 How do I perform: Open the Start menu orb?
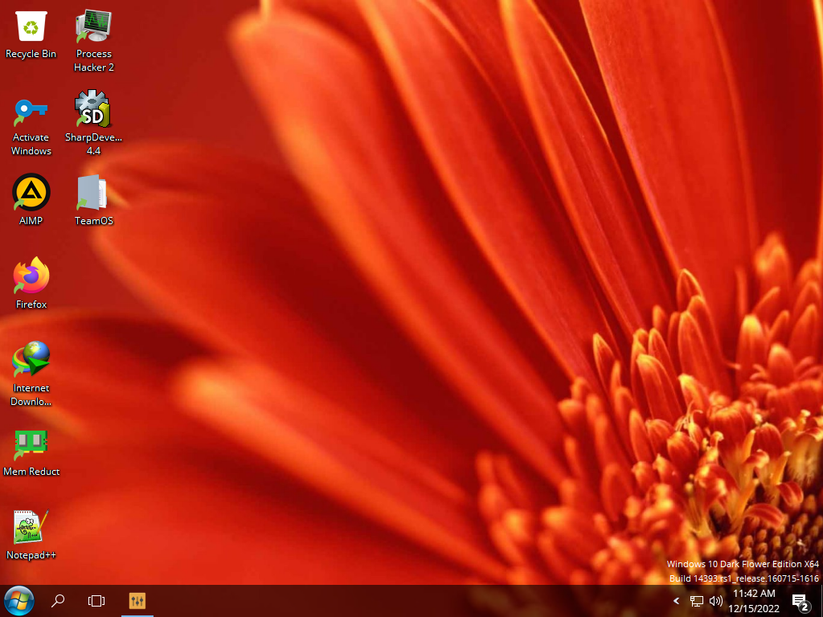pos(18,600)
